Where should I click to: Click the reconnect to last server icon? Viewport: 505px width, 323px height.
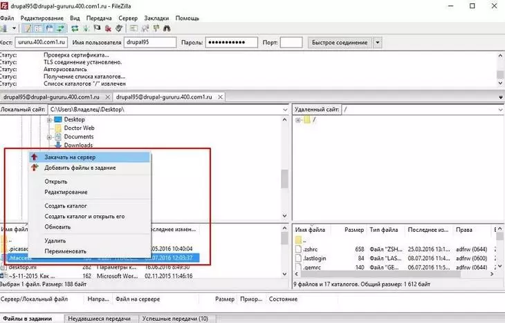coord(119,29)
